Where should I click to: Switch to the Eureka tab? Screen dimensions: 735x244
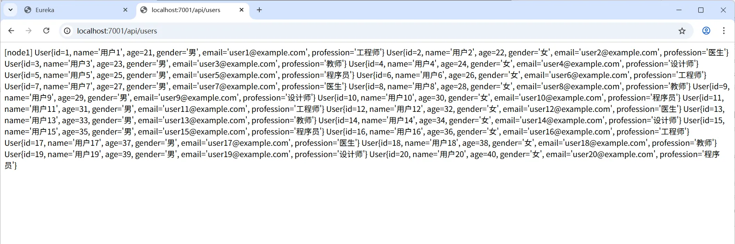[x=70, y=10]
